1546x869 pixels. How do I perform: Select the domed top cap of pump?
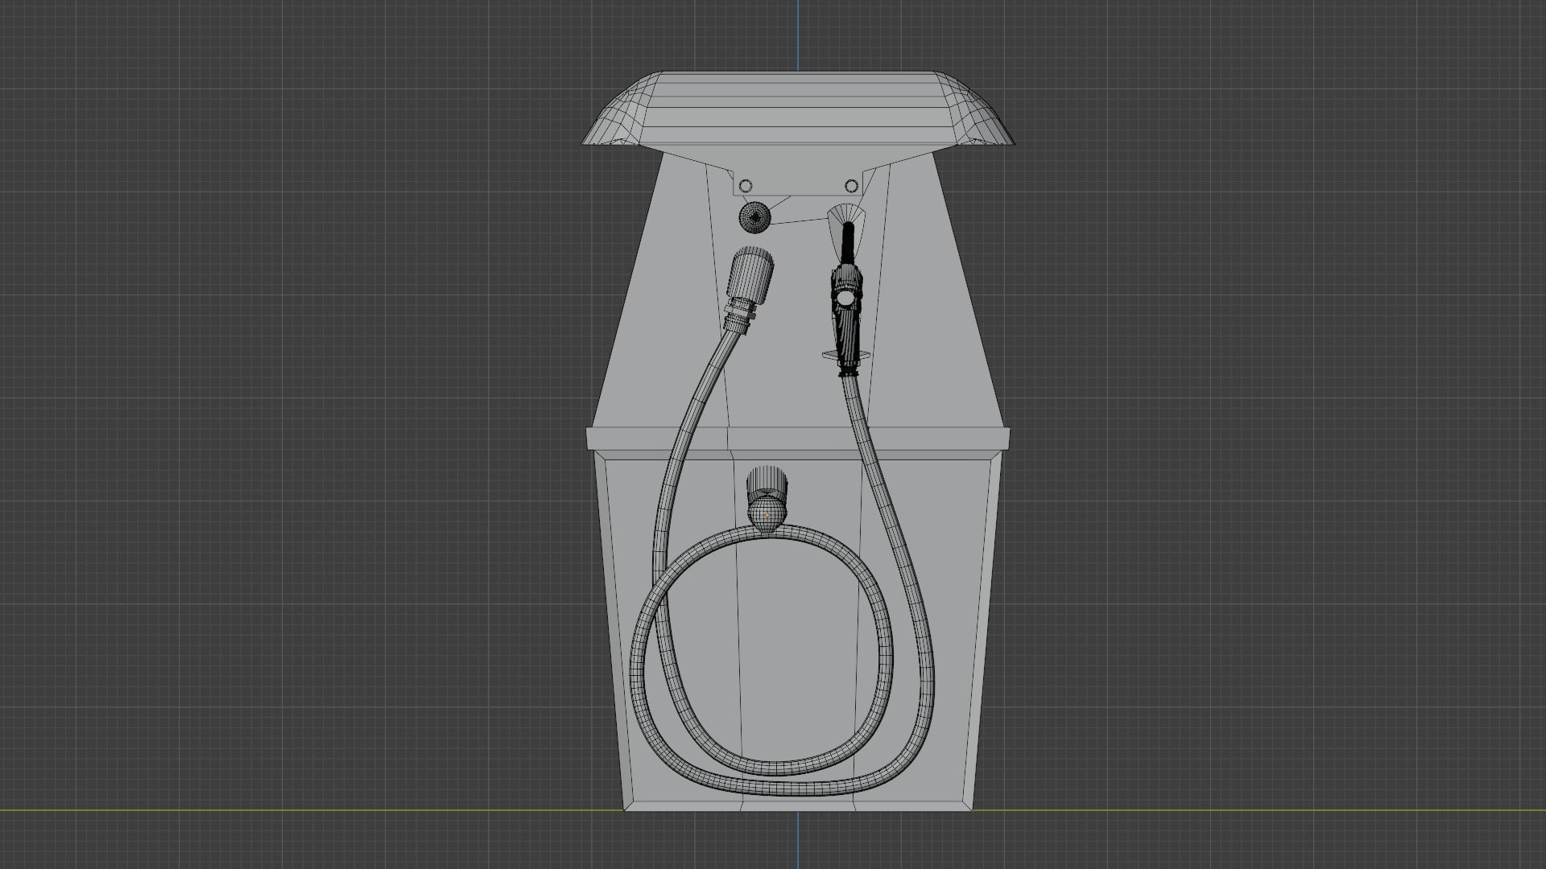798,109
